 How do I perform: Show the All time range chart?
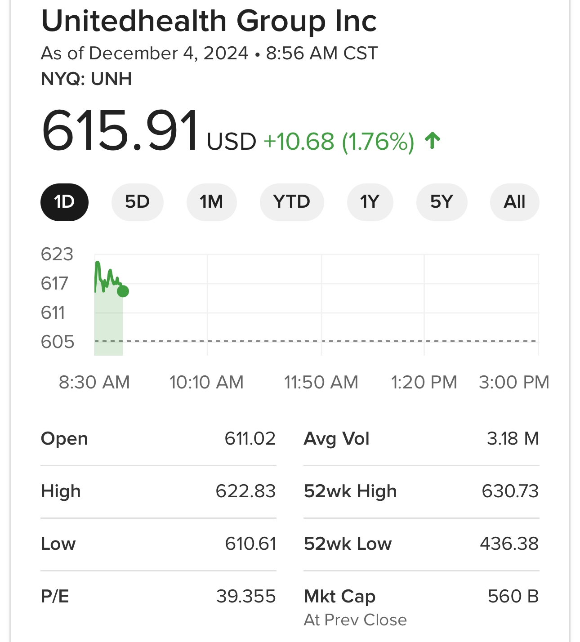coord(514,202)
